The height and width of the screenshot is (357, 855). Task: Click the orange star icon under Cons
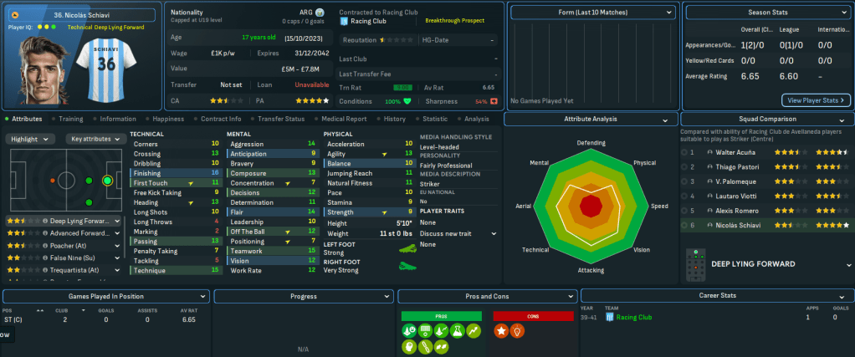(x=501, y=332)
